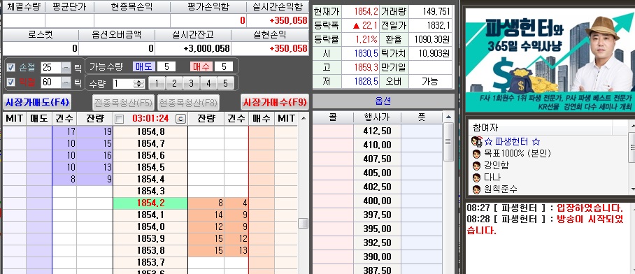Click the 전종목청산(F5) button

coord(124,102)
